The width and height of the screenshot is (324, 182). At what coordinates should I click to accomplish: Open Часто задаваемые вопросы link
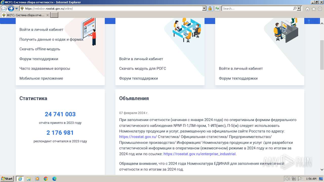(x=45, y=69)
